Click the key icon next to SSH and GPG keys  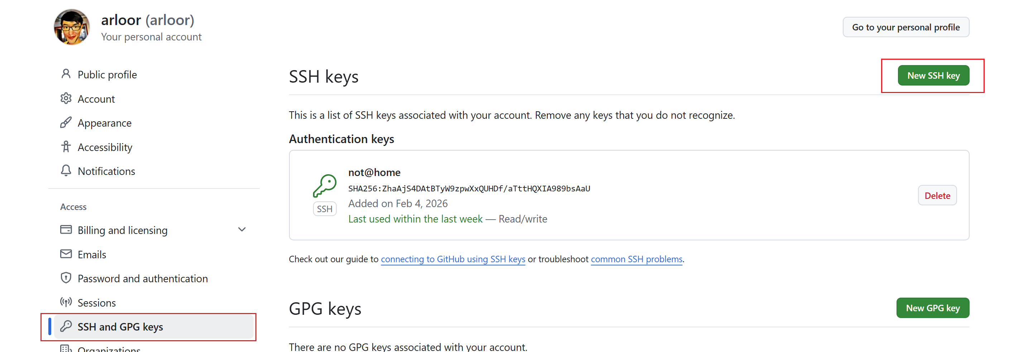tap(66, 327)
